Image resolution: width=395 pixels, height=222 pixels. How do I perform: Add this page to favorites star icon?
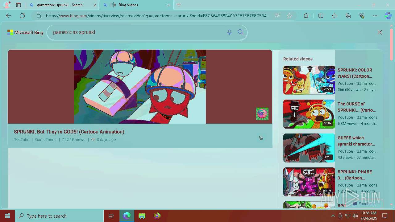coord(289,16)
